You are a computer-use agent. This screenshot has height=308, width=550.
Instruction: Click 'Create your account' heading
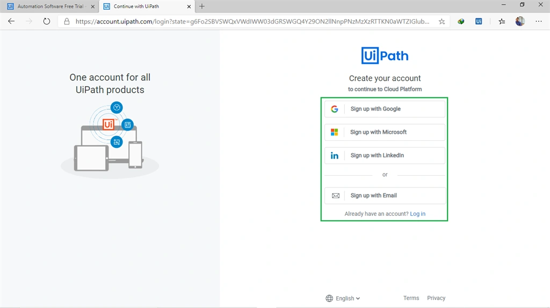385,78
